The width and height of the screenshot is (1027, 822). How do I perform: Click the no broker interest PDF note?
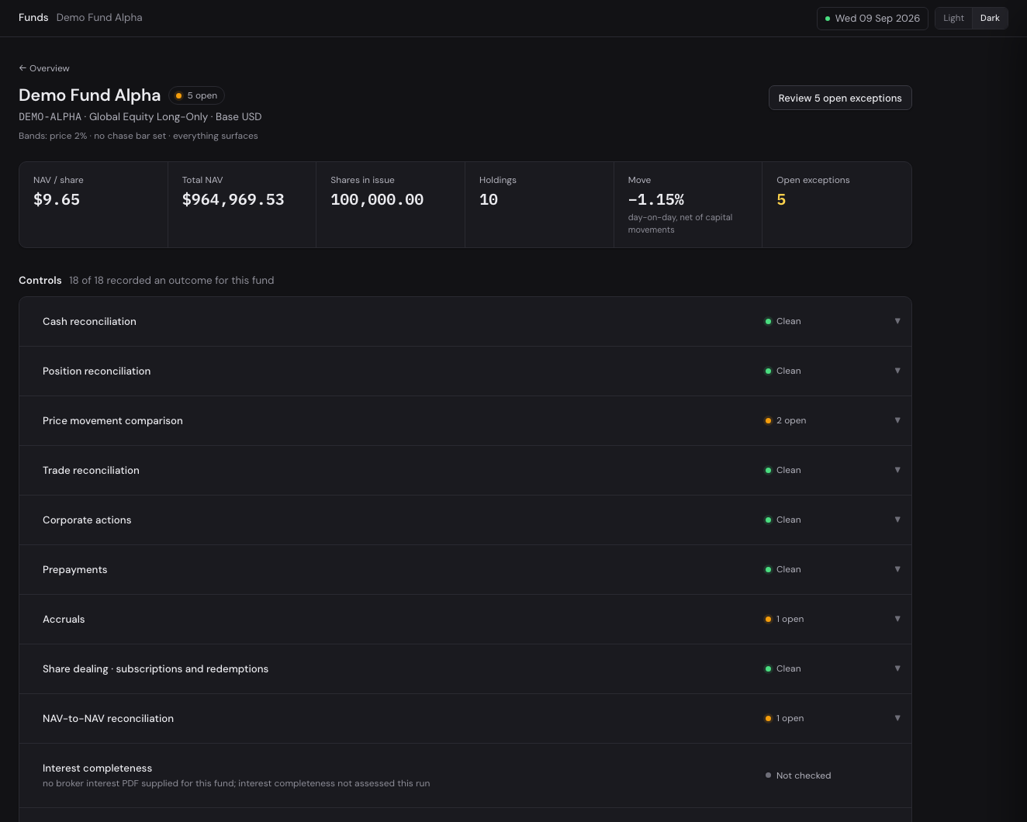point(236,783)
